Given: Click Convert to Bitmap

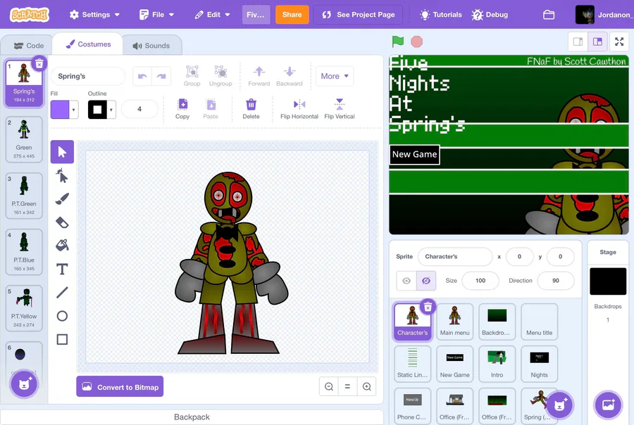Looking at the screenshot, I should coord(120,386).
